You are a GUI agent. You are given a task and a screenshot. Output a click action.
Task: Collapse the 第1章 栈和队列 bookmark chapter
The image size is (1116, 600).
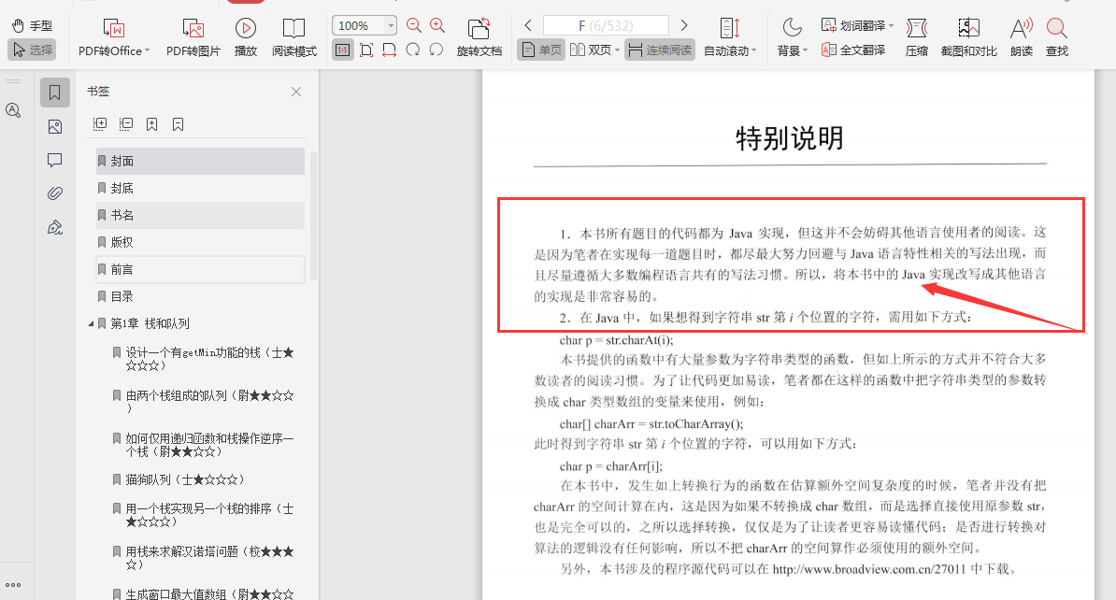coord(89,322)
